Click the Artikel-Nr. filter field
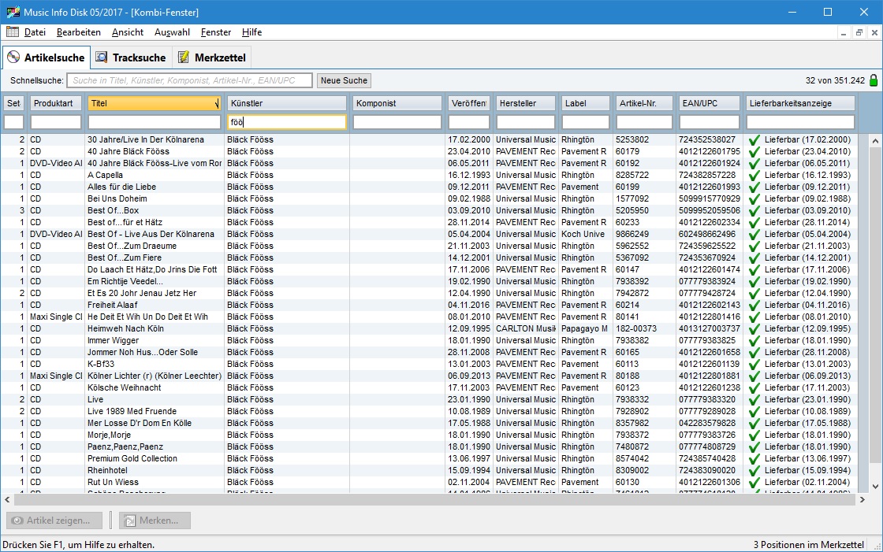 [644, 122]
